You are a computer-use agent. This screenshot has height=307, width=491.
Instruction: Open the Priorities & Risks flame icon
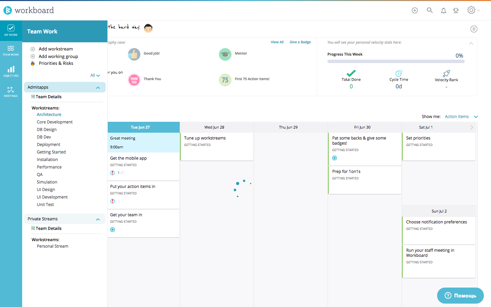pyautogui.click(x=33, y=63)
